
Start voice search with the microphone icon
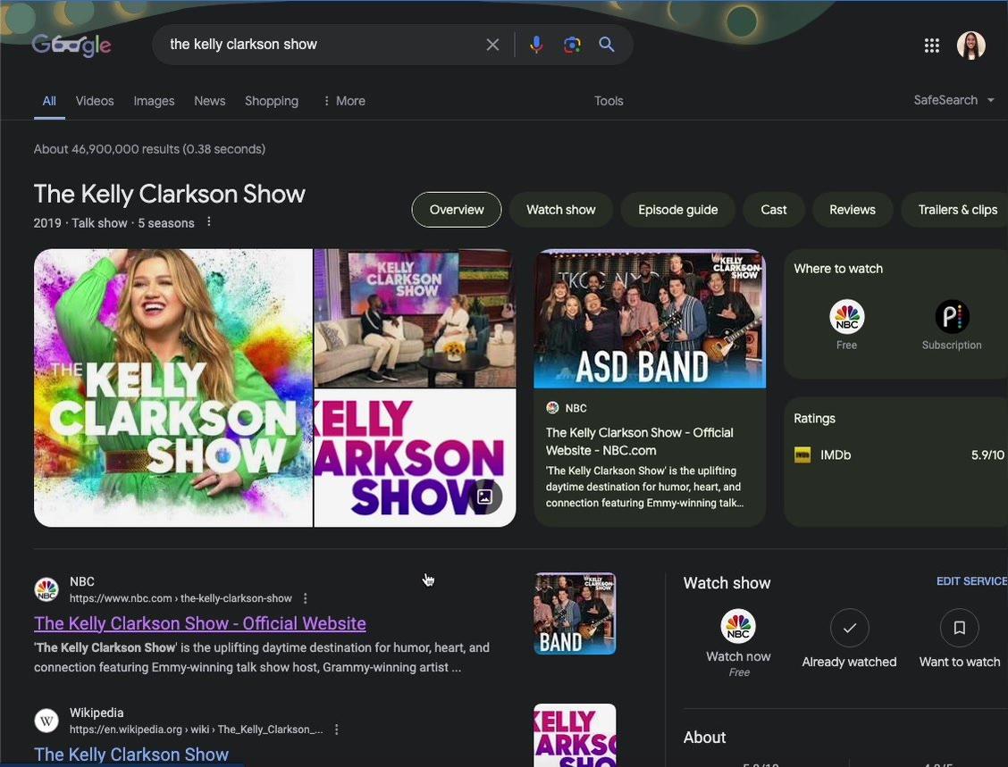coord(536,45)
